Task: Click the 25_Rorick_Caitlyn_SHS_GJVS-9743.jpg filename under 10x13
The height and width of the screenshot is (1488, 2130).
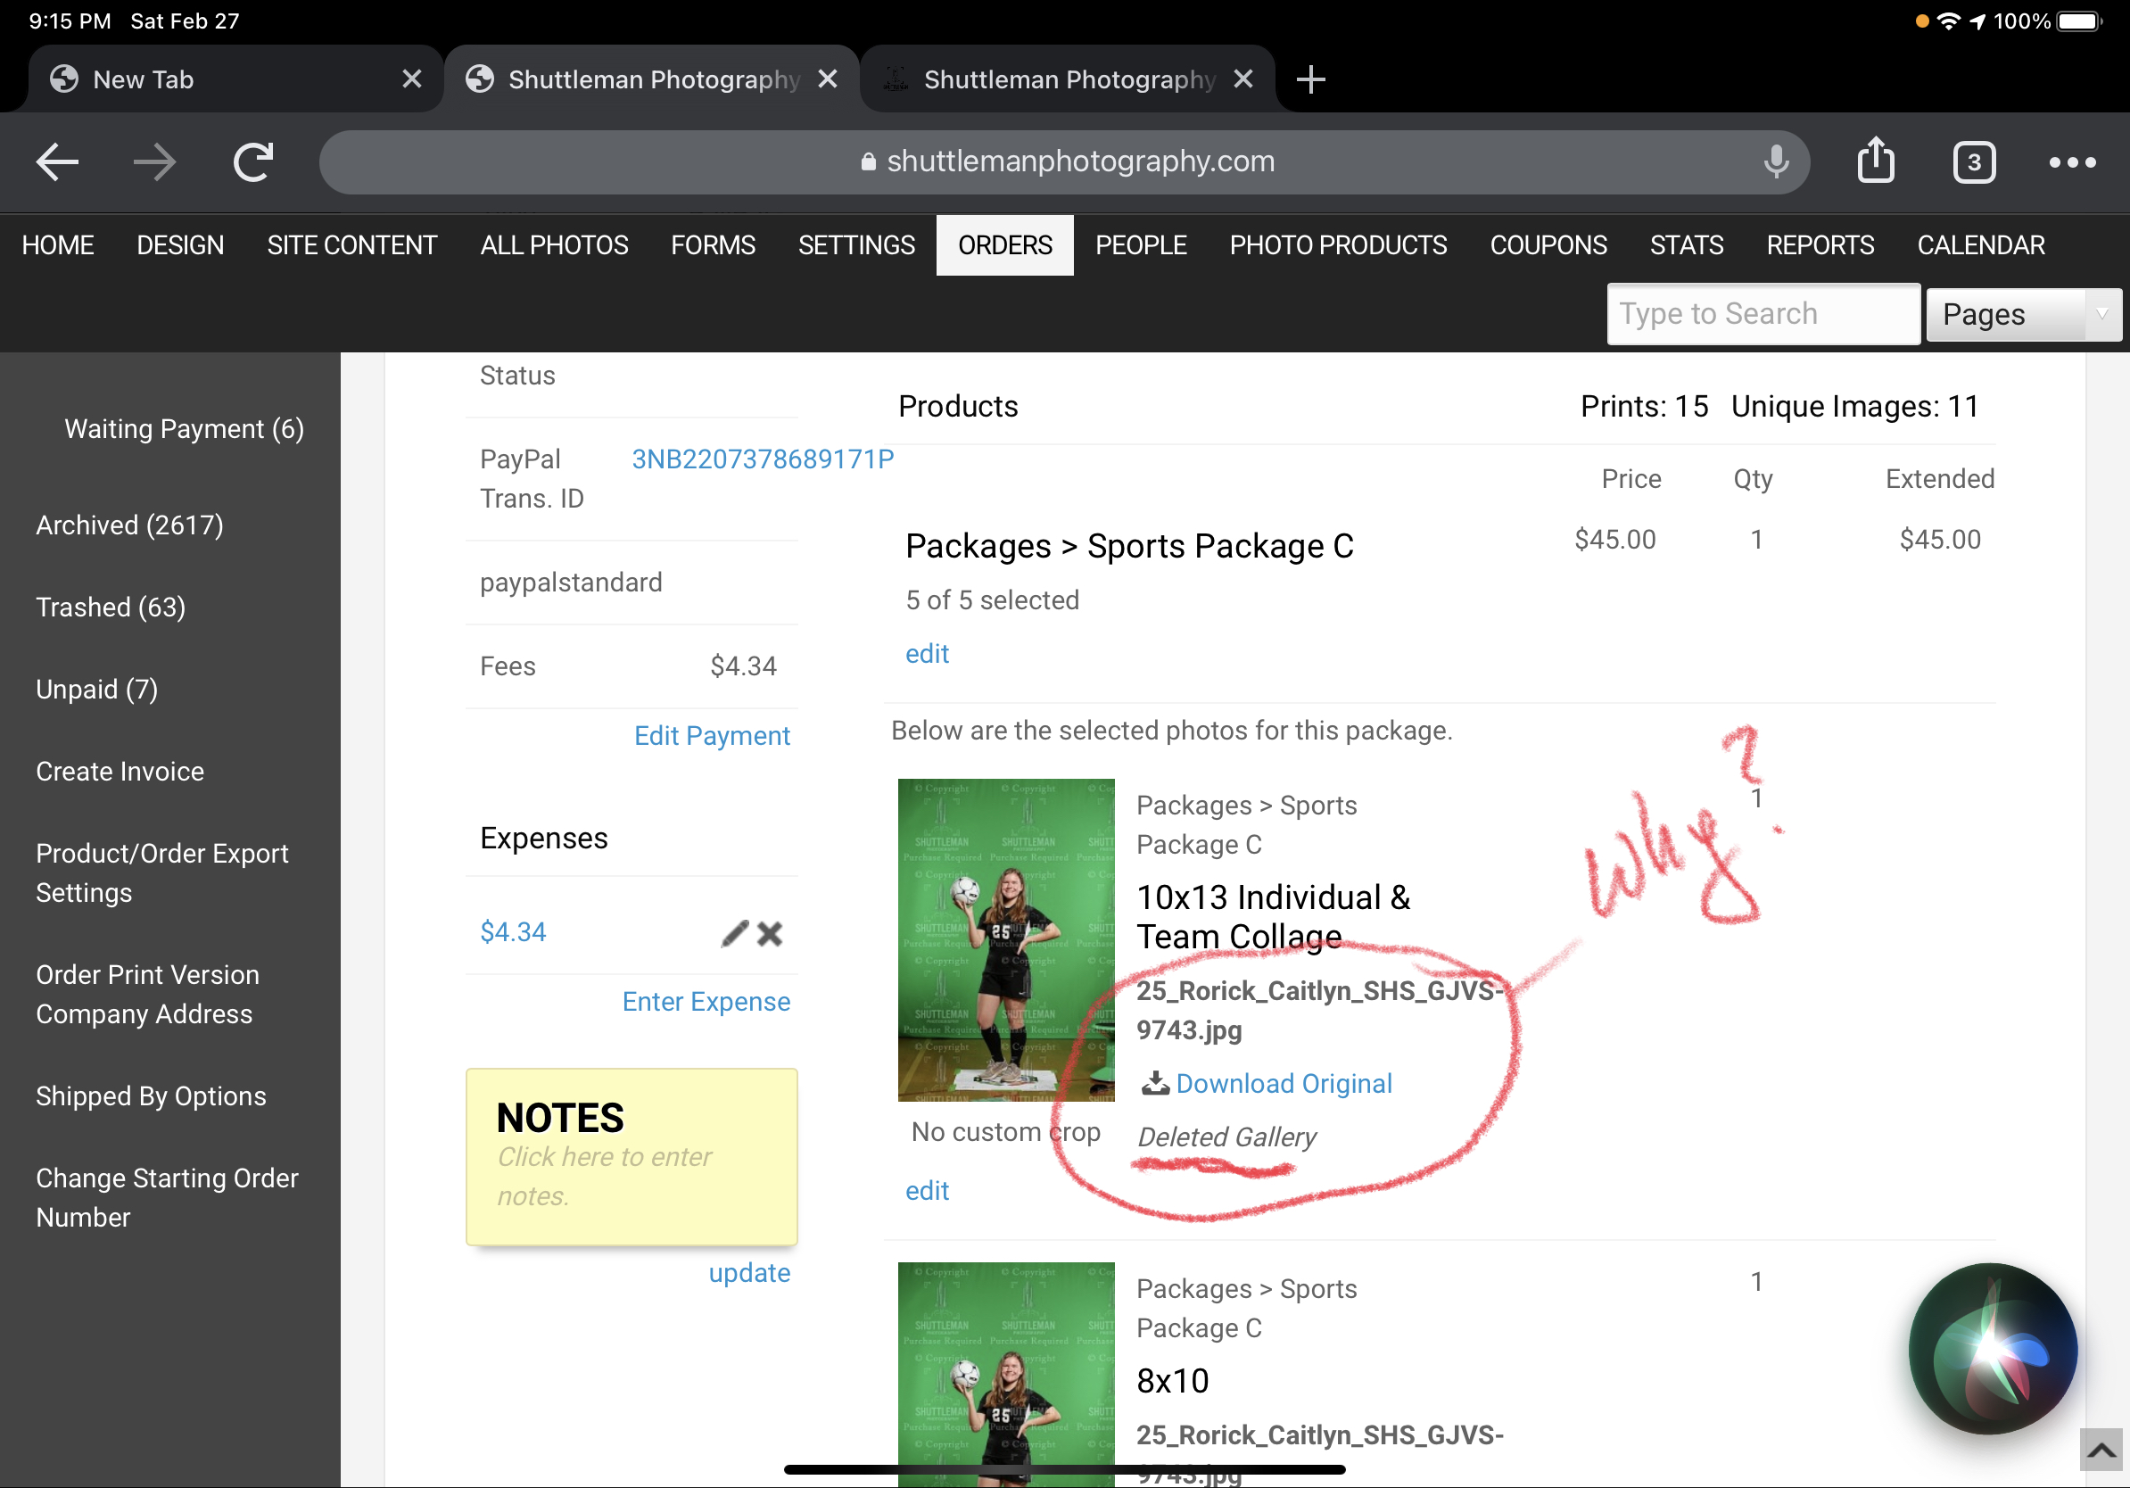Action: pyautogui.click(x=1319, y=1010)
